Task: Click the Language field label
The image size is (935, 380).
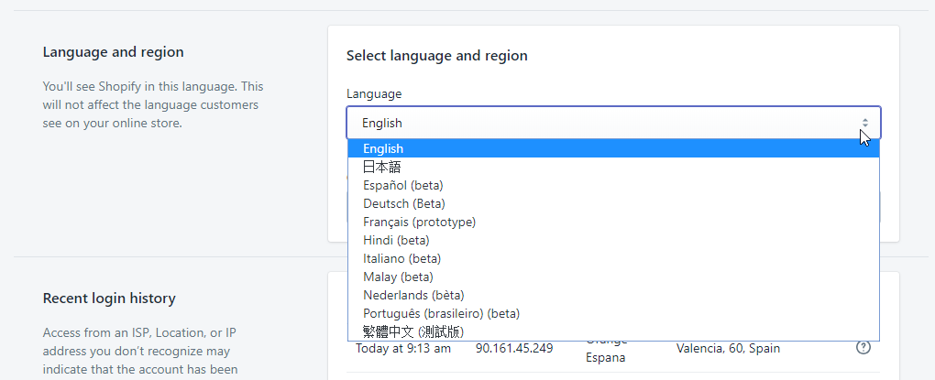Action: (374, 93)
